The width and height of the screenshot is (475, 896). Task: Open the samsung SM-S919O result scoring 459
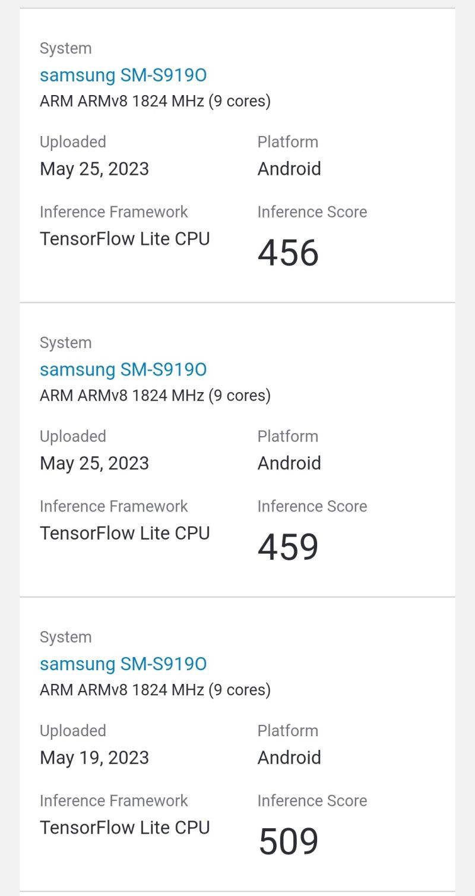tap(123, 370)
